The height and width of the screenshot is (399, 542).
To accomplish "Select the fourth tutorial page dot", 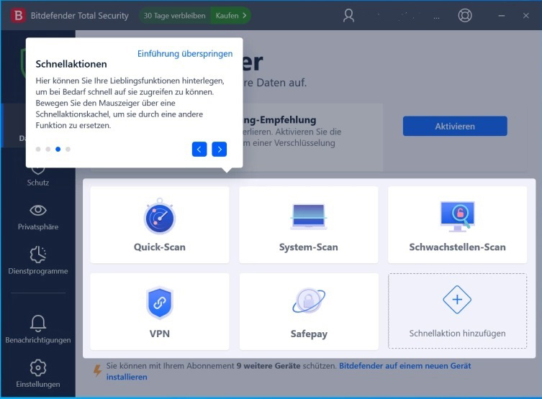I will click(x=68, y=149).
